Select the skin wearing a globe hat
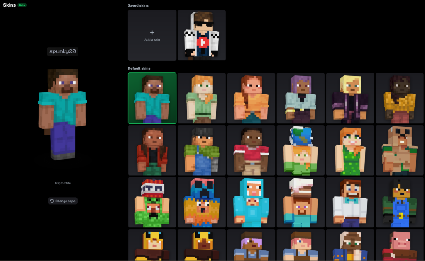 [x=300, y=150]
